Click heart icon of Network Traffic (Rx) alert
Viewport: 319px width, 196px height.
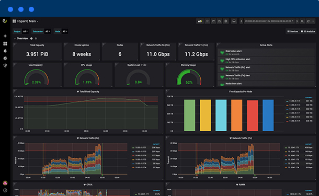tap(222, 69)
